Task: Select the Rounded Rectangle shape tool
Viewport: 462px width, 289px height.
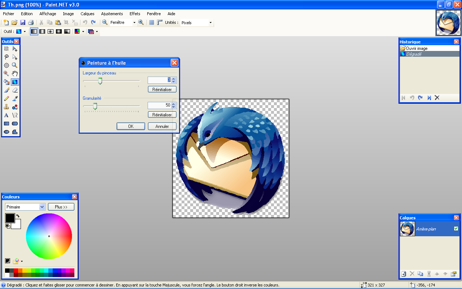Action: coord(15,124)
